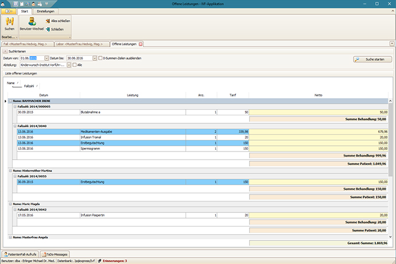
Task: Click the printer icon in quick access toolbar
Action: tap(40, 4)
